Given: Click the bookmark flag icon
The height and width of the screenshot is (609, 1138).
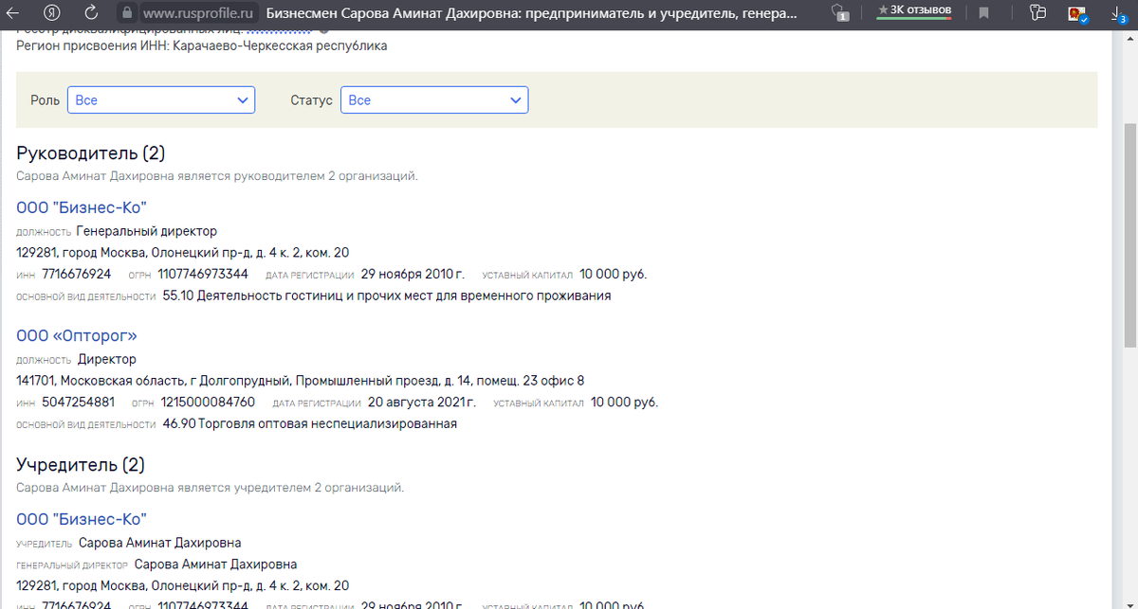Looking at the screenshot, I should 983,11.
